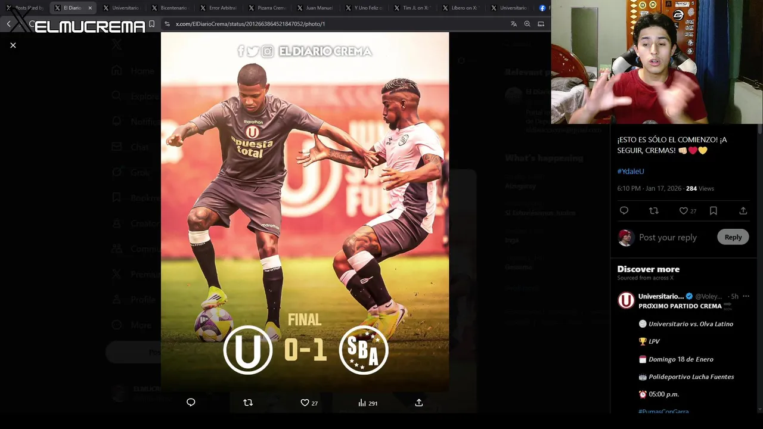763x429 pixels.
Task: Switch to the Juan Manuel tab
Action: coord(315,8)
